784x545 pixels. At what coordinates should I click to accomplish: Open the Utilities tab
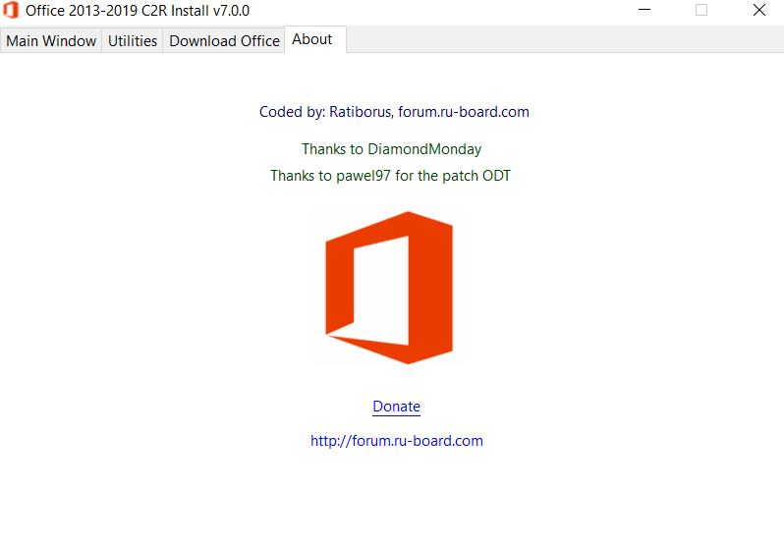[133, 40]
